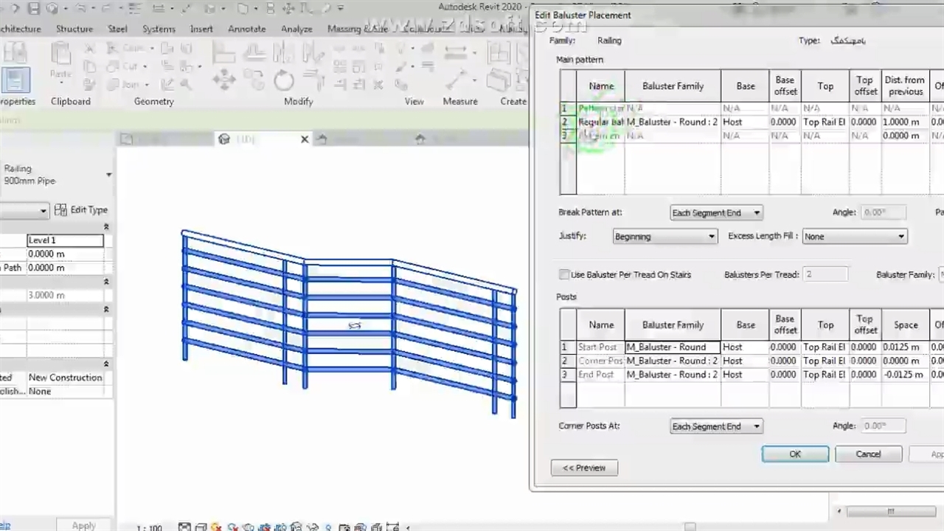This screenshot has height=531, width=944.
Task: Click OK in Edit Baluster Placement dialog
Action: (795, 454)
